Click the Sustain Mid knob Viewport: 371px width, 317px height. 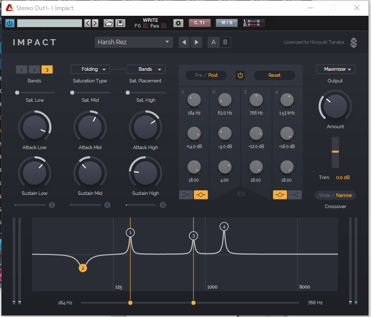tap(90, 173)
